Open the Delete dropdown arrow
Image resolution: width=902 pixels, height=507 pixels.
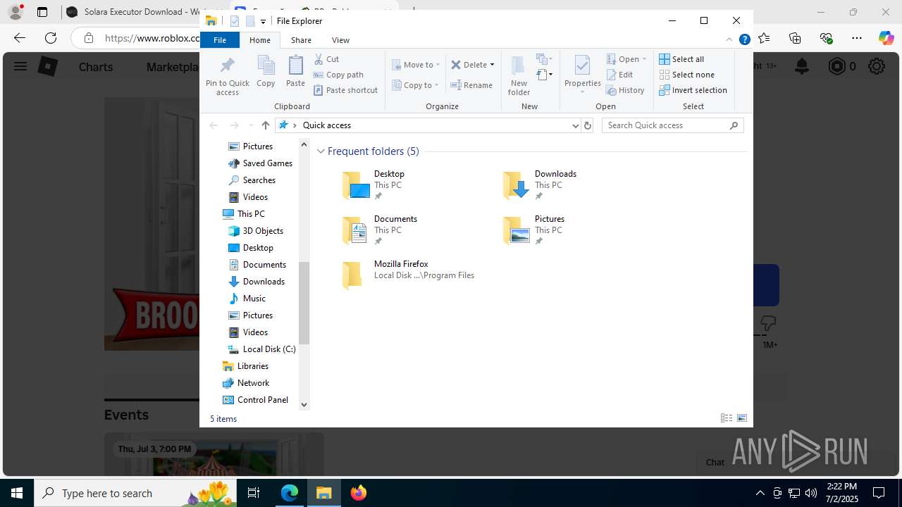(x=492, y=65)
